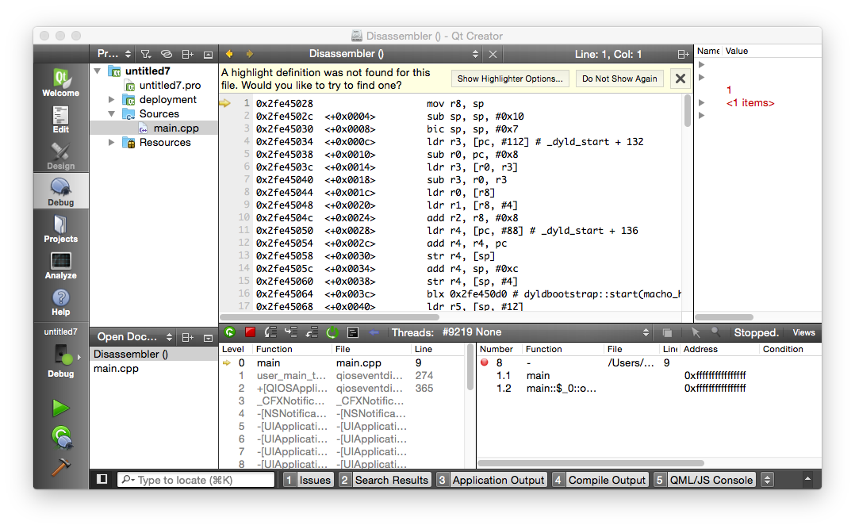Select untitled7.pro project file
Screen dimensions: 855x529
point(170,85)
